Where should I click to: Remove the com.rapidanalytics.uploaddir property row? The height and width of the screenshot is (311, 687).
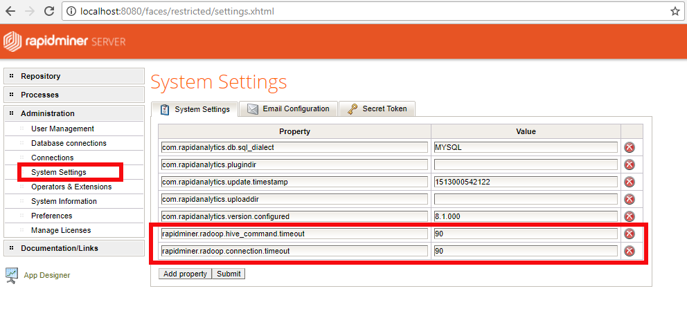click(630, 199)
